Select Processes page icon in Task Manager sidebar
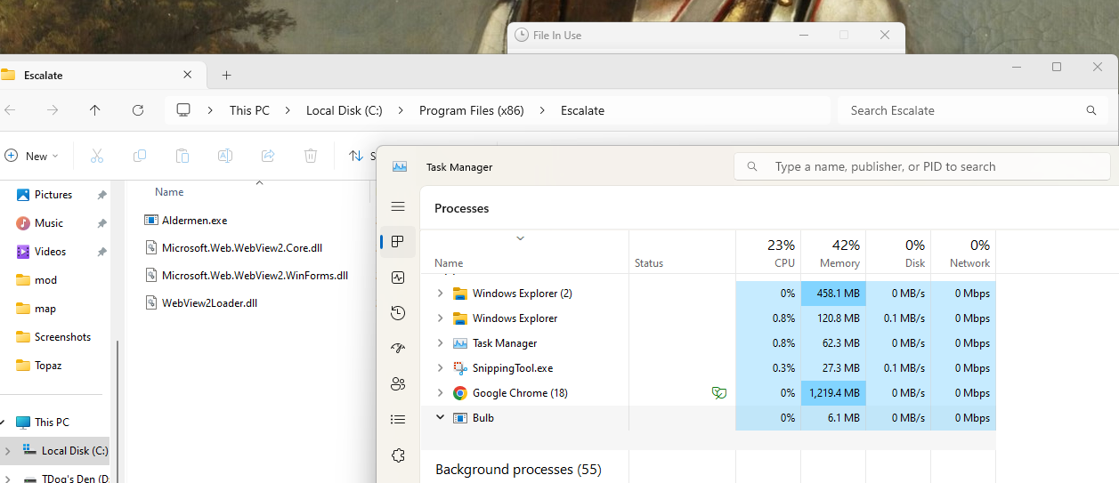This screenshot has width=1119, height=483. 398,242
